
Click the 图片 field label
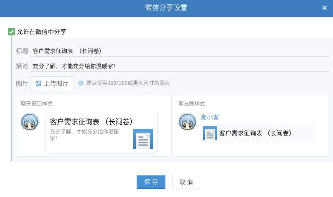(22, 84)
